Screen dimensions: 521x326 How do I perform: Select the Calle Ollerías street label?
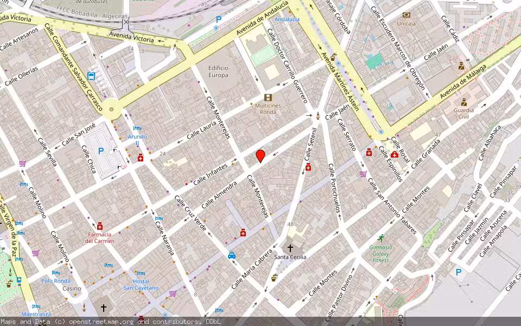click(x=21, y=76)
